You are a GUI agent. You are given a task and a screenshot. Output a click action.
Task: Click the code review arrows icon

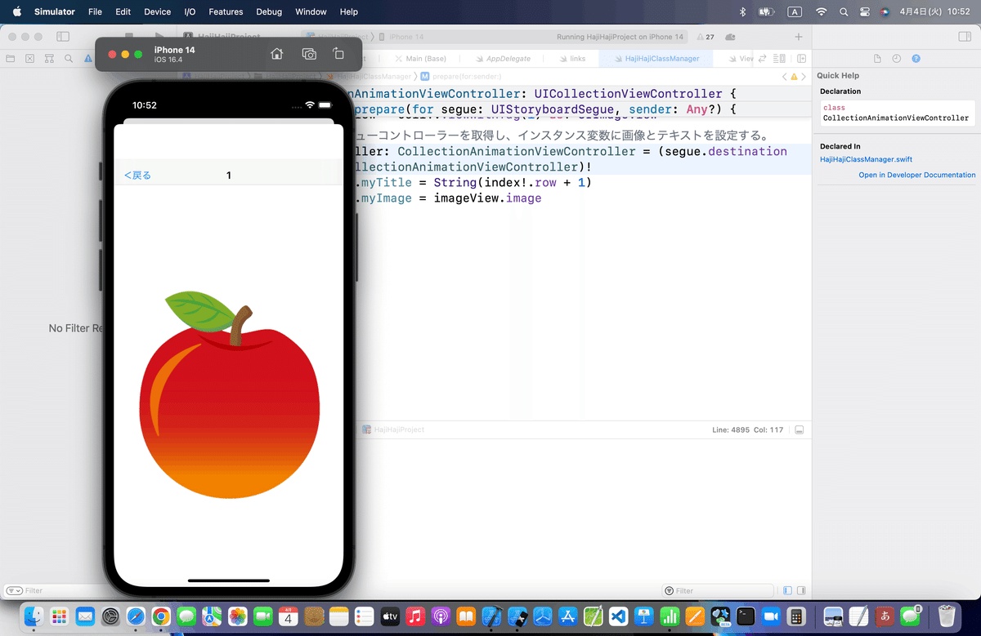(763, 59)
